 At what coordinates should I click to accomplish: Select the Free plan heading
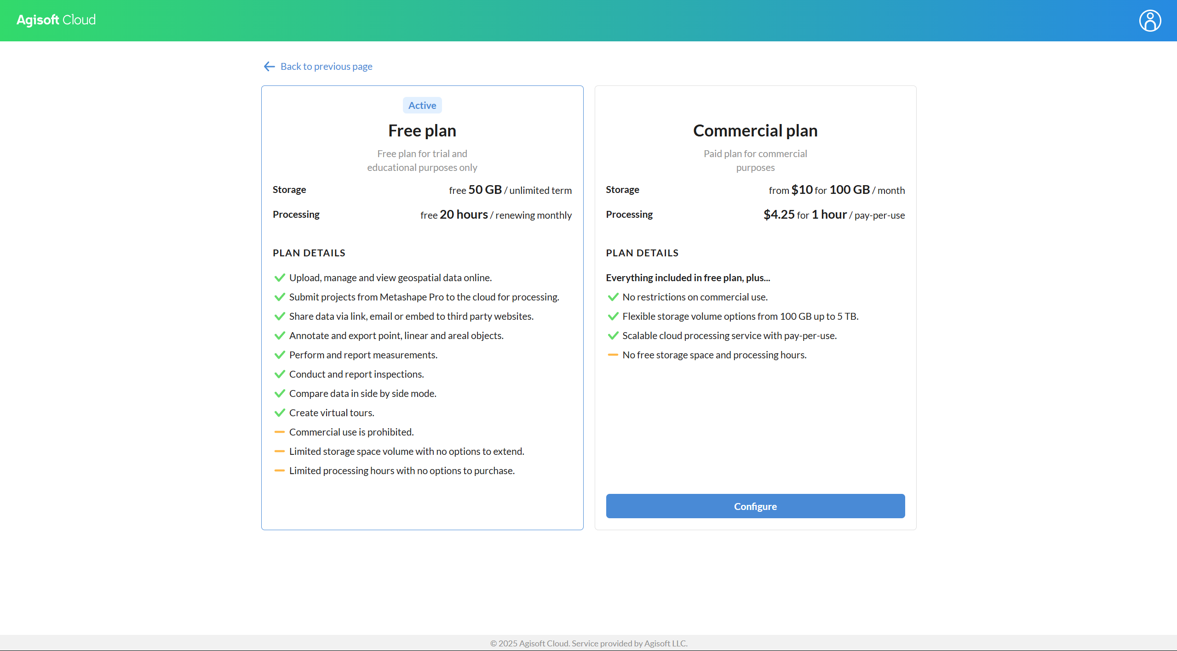(422, 131)
